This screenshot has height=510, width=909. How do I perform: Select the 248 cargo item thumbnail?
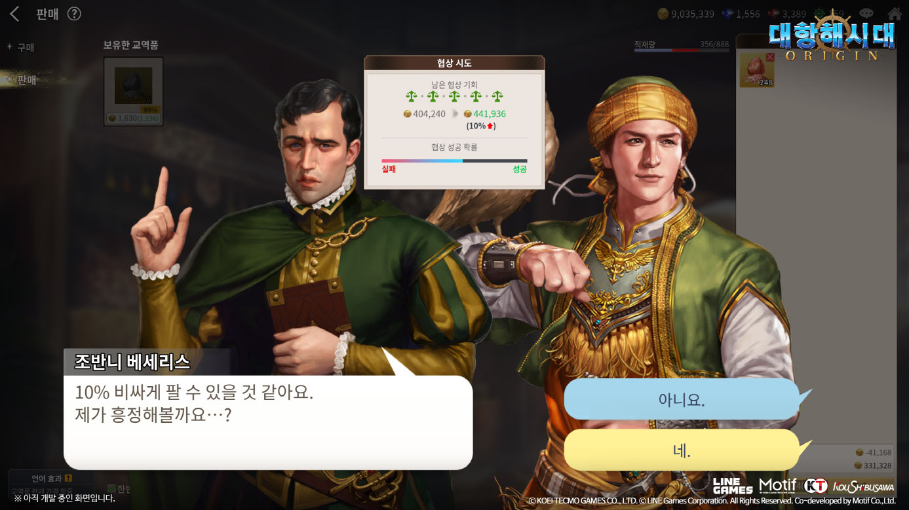[x=757, y=70]
